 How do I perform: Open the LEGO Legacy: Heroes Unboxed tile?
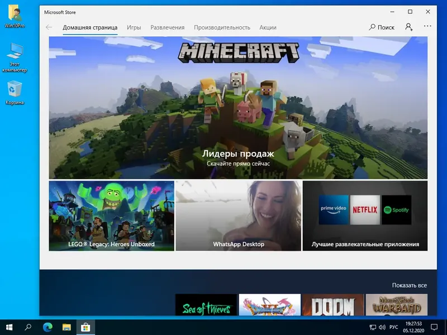pyautogui.click(x=111, y=216)
